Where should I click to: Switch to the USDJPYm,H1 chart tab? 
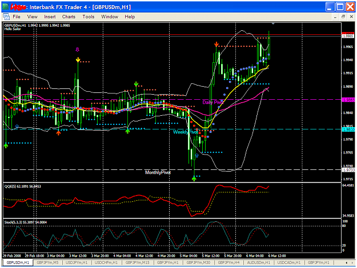77,262
